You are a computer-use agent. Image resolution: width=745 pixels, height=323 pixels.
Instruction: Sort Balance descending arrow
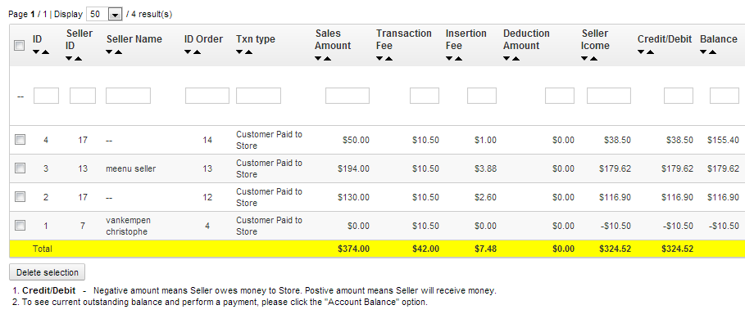pyautogui.click(x=703, y=52)
